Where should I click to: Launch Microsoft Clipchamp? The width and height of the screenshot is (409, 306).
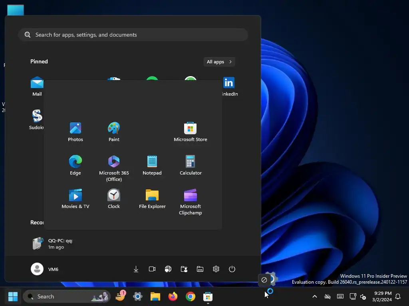[x=191, y=202]
